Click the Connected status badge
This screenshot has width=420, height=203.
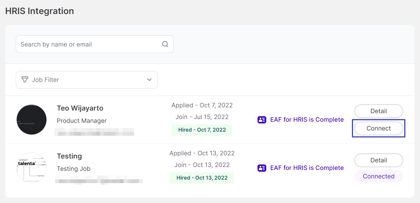pos(378,176)
